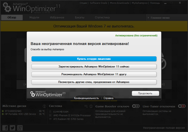The image size is (188, 132).
Task: Click Зарегистрировать Ashampoo WinOptimizer 11 сейчас
Action: point(94,66)
